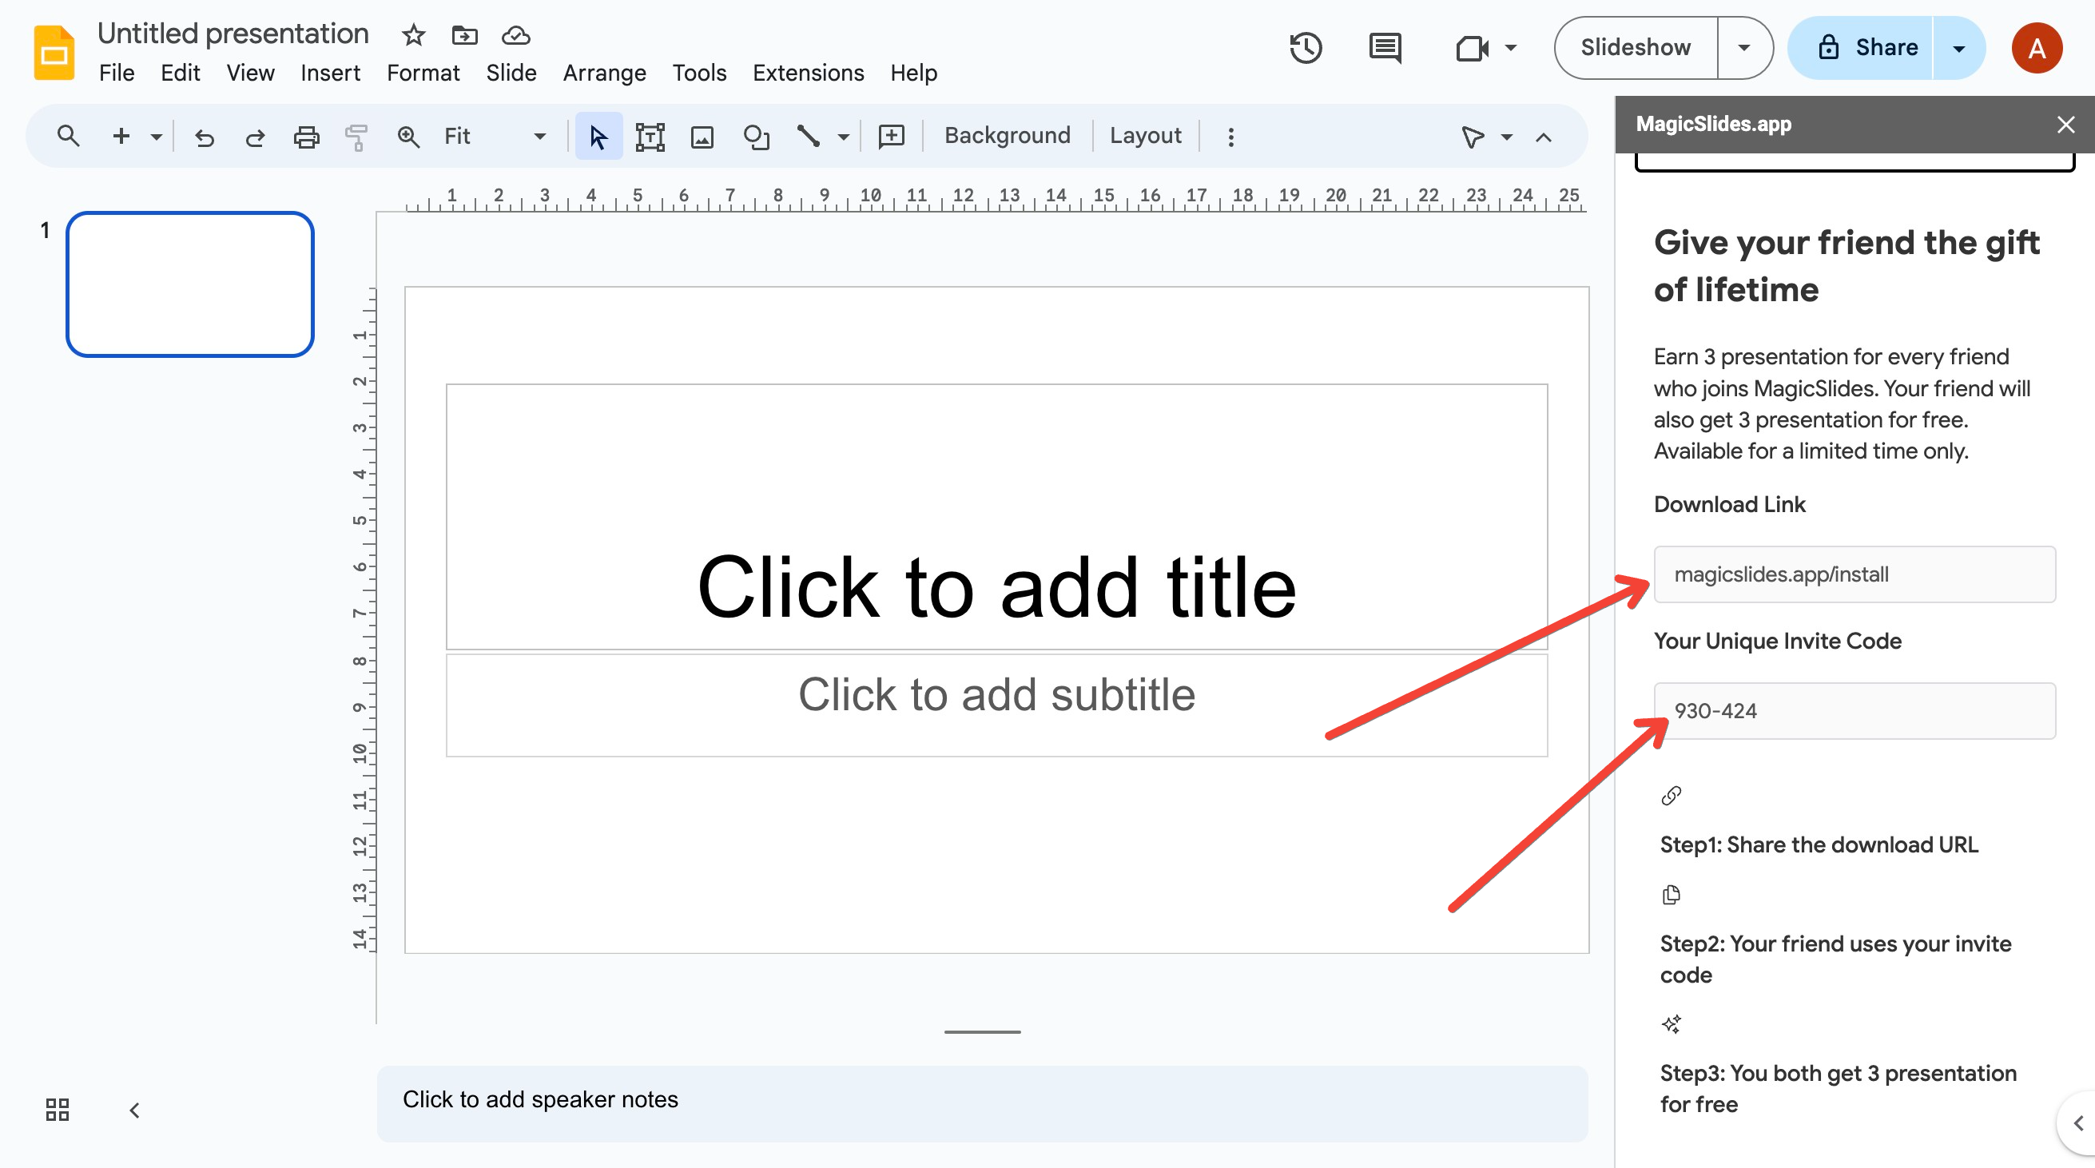Viewport: 2095px width, 1168px height.
Task: Click the magicslides.app/install link field
Action: 1854,574
